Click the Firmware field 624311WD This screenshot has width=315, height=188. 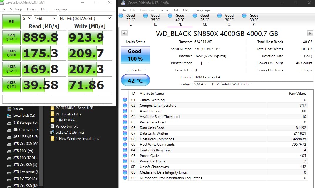(220, 42)
